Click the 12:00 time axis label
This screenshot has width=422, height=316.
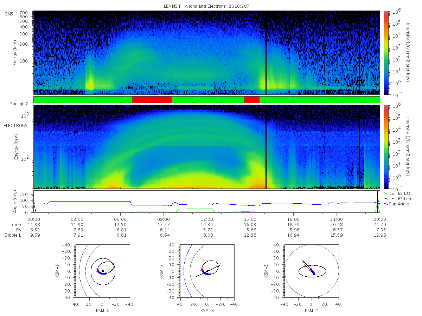point(207,219)
